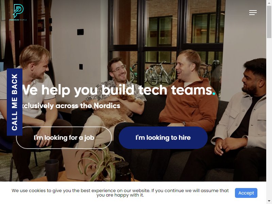Viewport: 272px width, 204px height.
Task: Click the headline We help you build tech teams
Action: click(x=117, y=90)
